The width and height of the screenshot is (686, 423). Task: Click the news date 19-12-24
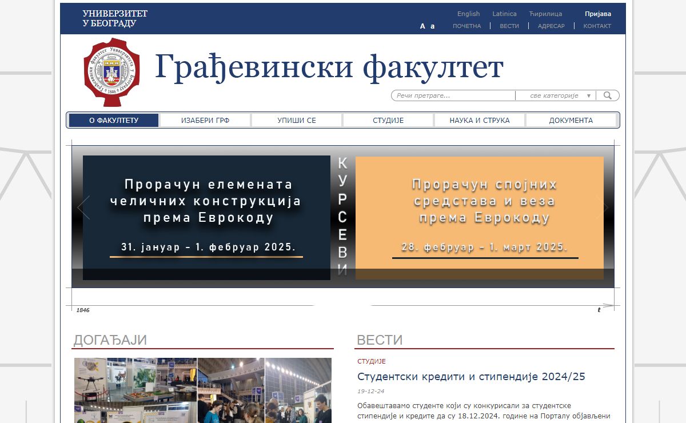[x=371, y=392]
